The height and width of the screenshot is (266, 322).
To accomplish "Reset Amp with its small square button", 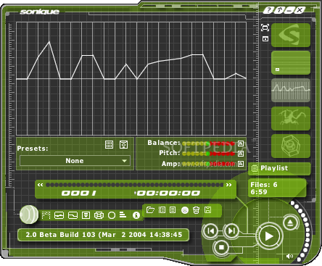I will point(241,164).
